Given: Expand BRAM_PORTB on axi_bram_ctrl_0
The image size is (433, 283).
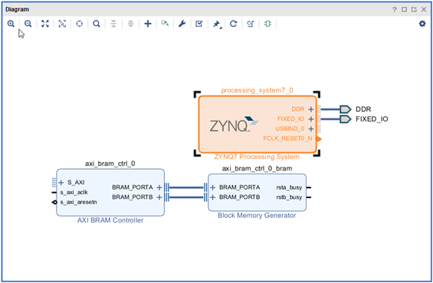Looking at the screenshot, I should coord(159,197).
